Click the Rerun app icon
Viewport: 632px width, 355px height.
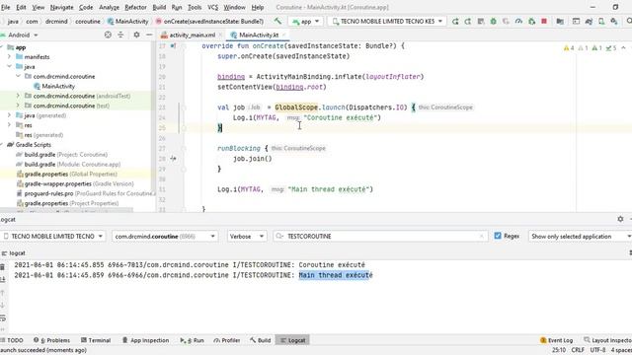[455, 22]
